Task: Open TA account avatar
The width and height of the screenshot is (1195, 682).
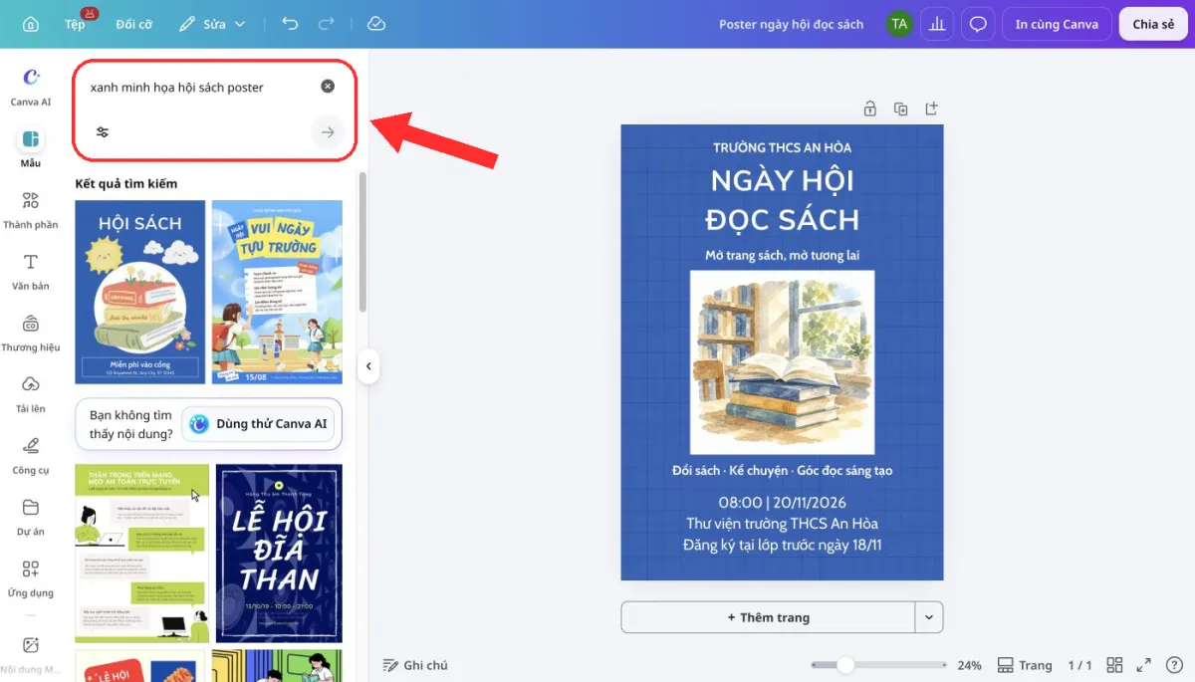Action: 899,24
